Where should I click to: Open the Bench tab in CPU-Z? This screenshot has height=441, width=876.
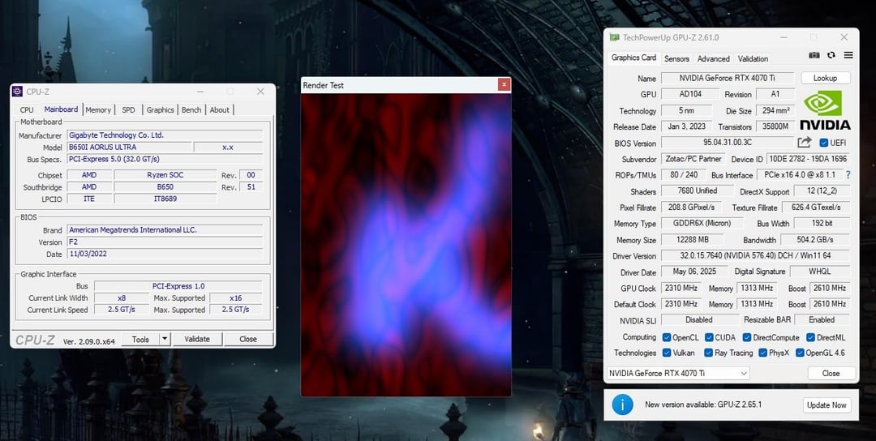[191, 110]
